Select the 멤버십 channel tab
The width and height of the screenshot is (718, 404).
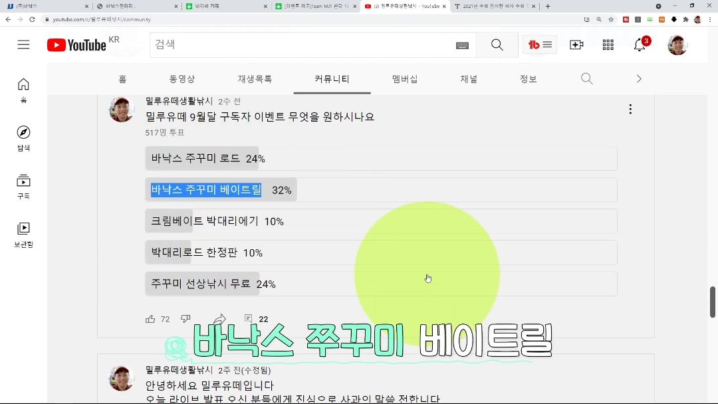[405, 78]
